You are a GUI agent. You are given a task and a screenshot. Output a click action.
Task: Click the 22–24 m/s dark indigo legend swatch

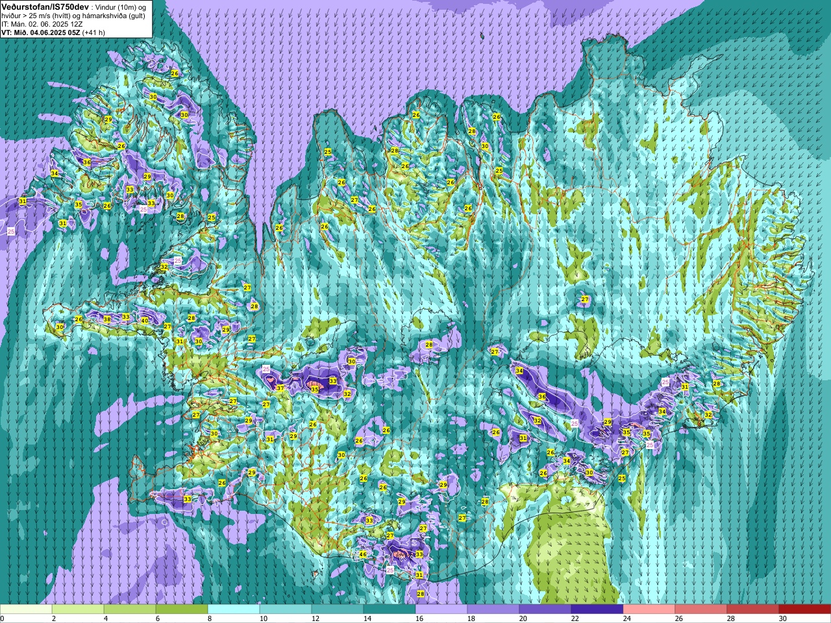click(x=597, y=609)
